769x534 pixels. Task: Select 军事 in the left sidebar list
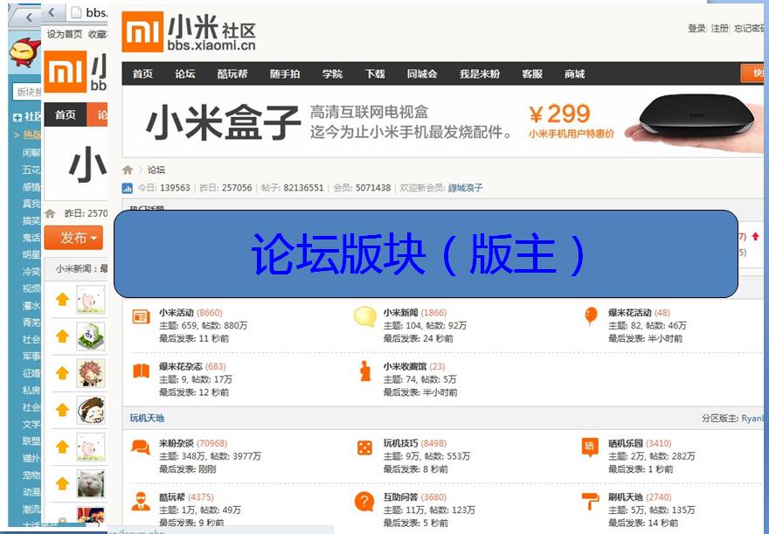point(31,357)
